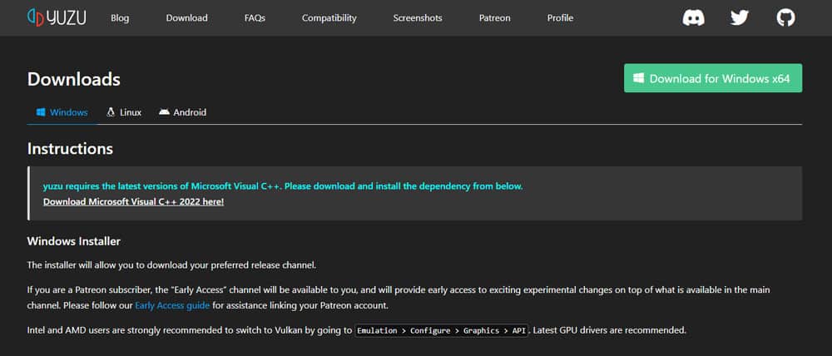Open the Patreon nav link
Viewport: 832px width, 356px height.
[x=495, y=17]
